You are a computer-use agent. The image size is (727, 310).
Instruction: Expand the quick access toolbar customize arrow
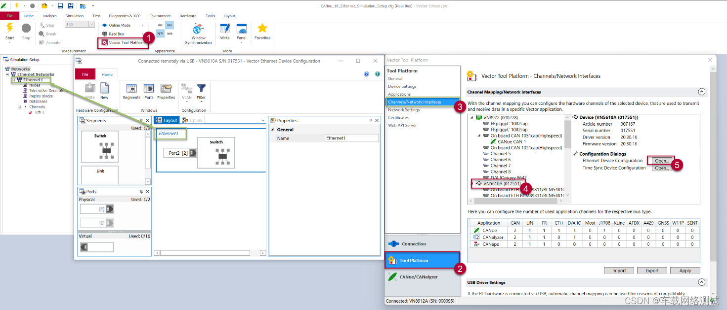[x=93, y=6]
